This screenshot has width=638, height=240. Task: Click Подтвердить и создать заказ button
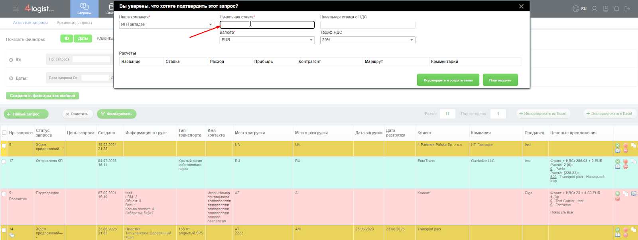point(448,80)
